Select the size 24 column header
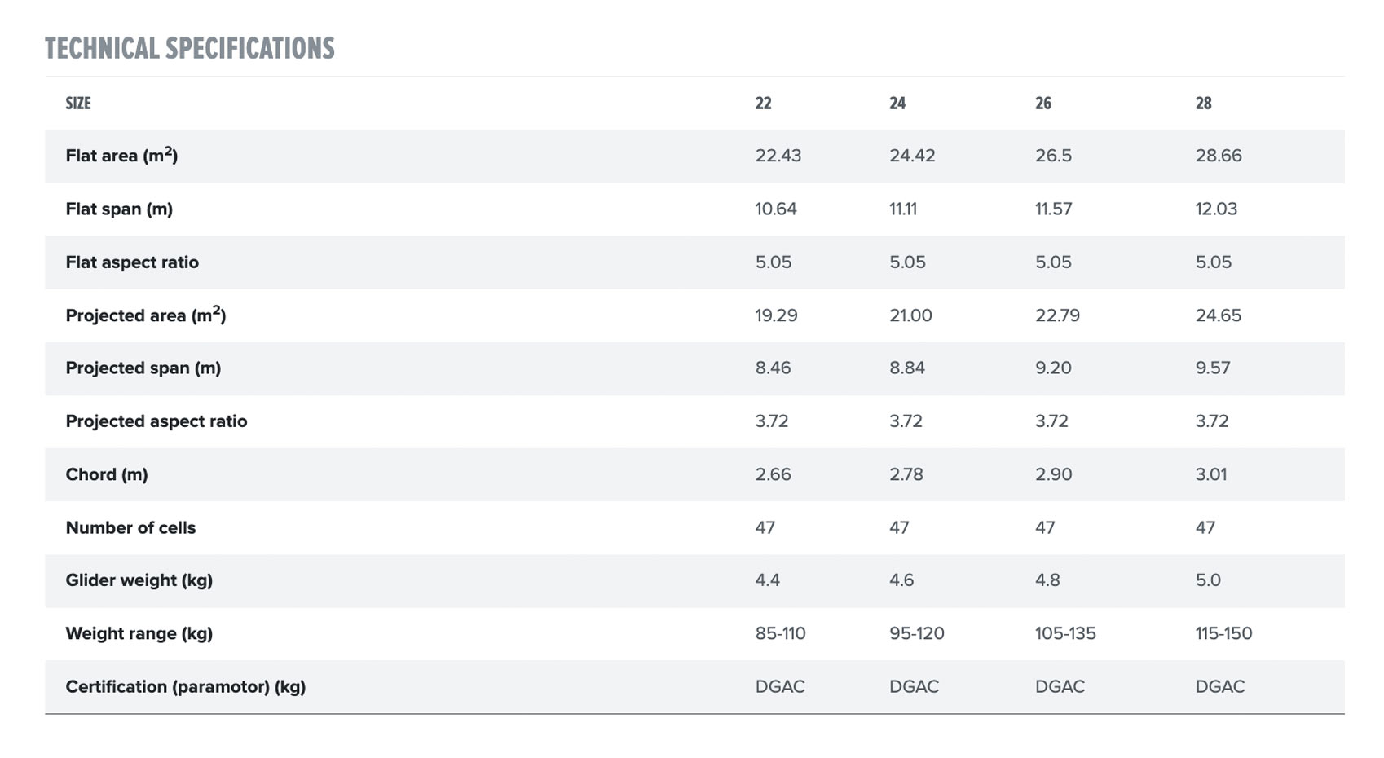The width and height of the screenshot is (1384, 758). click(x=897, y=104)
